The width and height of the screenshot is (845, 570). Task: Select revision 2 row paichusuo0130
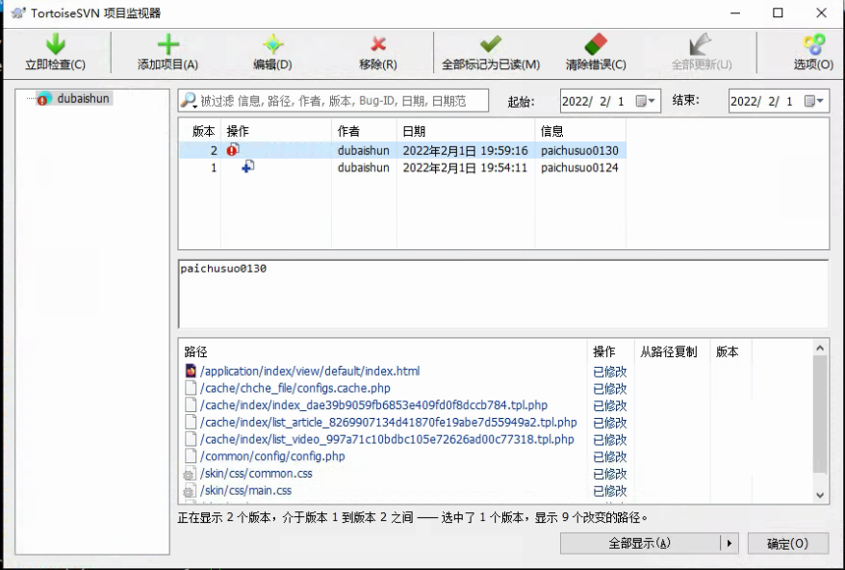(402, 150)
